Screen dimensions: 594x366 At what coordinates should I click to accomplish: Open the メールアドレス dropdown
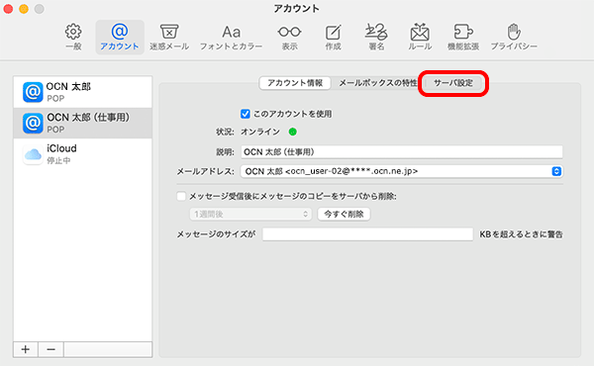[402, 171]
